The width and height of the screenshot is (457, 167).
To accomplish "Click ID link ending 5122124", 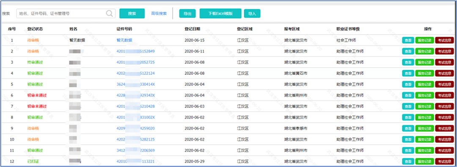I will 135,73.
